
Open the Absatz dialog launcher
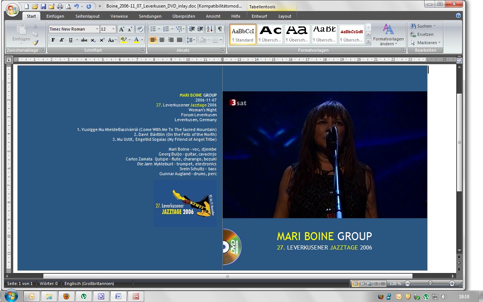(223, 50)
